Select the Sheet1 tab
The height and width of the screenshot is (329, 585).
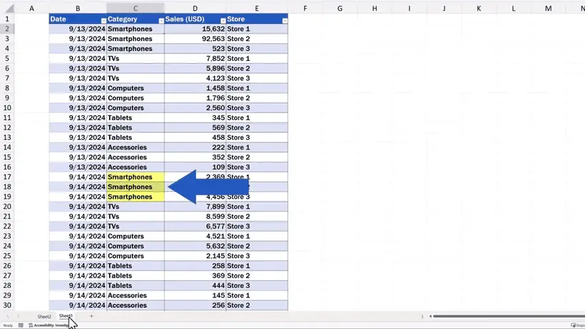(x=66, y=317)
